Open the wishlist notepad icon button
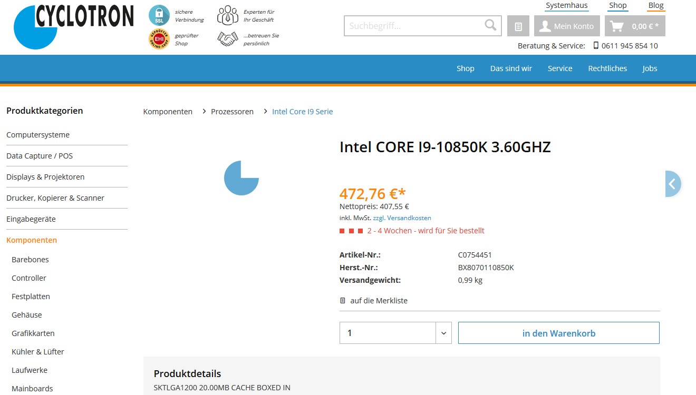 (518, 26)
